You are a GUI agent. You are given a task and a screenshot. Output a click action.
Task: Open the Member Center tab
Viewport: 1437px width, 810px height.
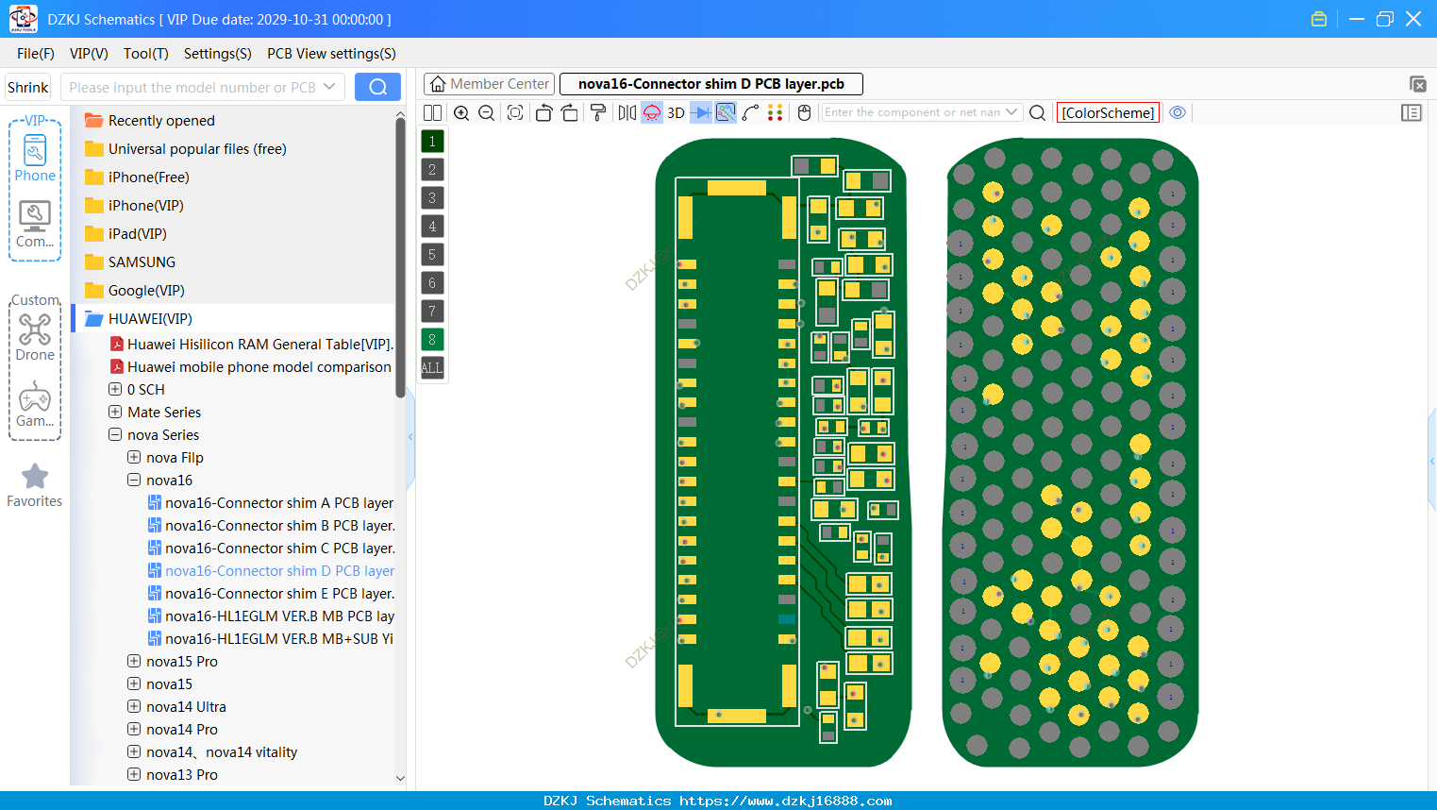pyautogui.click(x=490, y=84)
